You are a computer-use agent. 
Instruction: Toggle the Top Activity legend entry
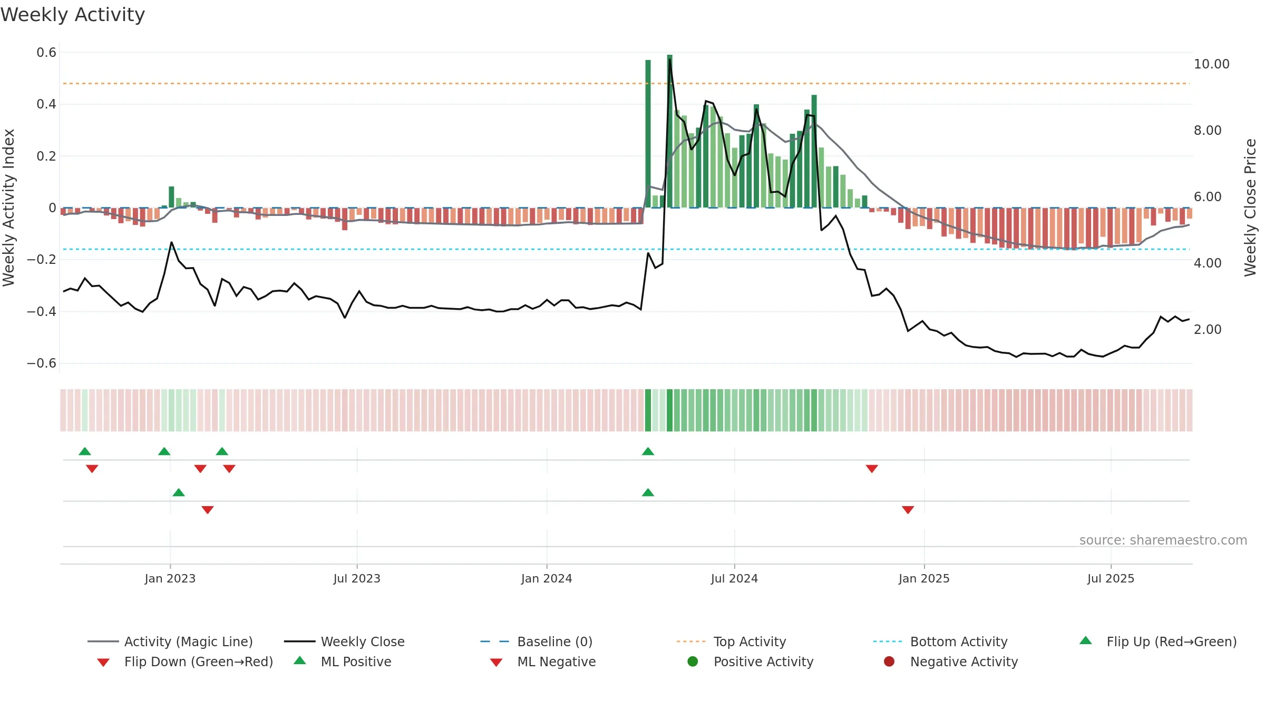(731, 641)
